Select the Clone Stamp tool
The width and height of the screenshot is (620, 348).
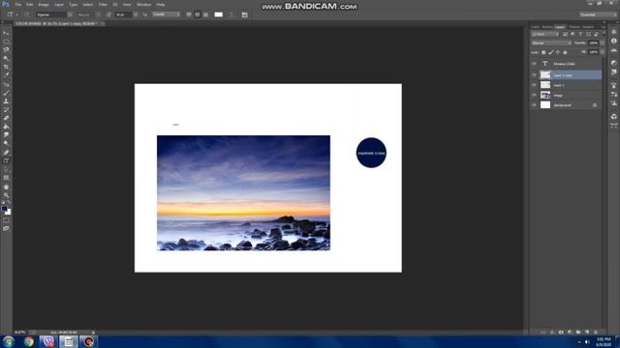pos(6,101)
